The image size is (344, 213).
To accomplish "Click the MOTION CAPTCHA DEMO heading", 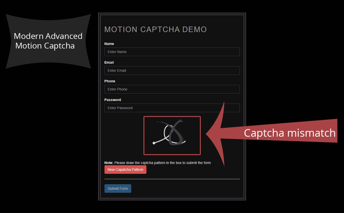I will (x=156, y=30).
